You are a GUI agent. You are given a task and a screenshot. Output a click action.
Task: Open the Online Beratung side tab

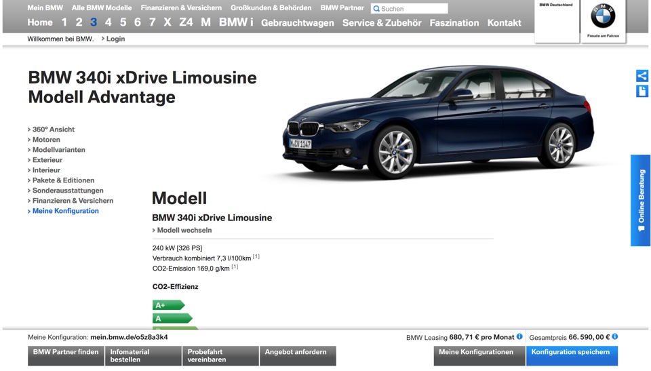(x=640, y=200)
